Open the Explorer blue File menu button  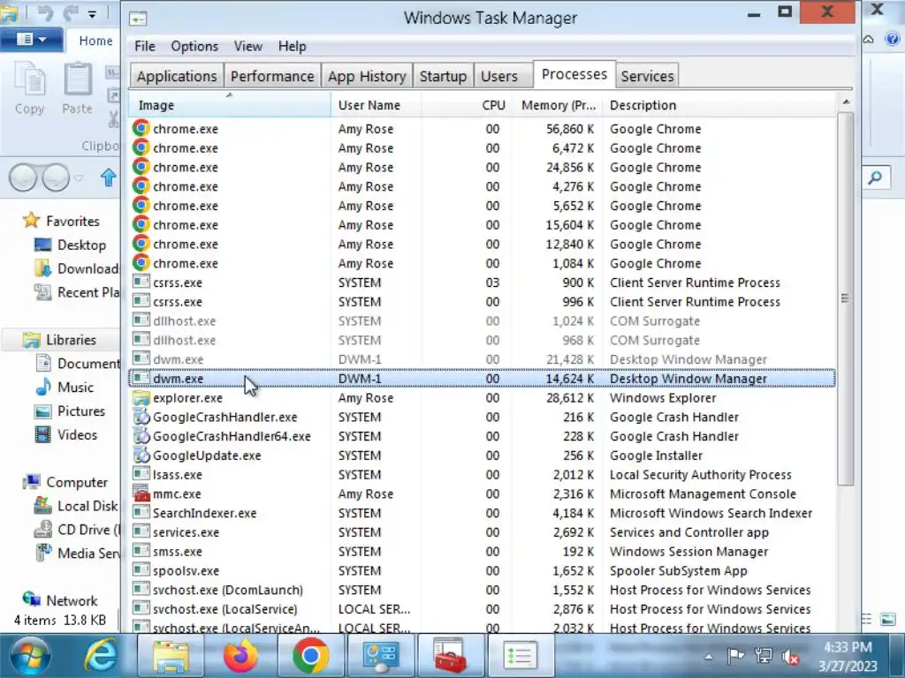pyautogui.click(x=31, y=40)
